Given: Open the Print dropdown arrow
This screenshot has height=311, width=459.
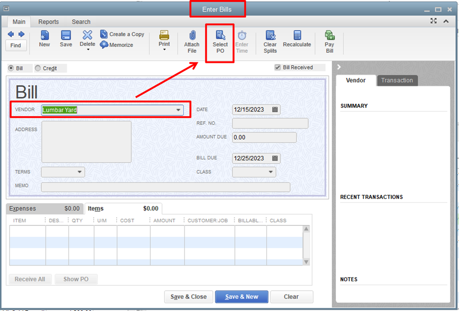Looking at the screenshot, I should 164,50.
